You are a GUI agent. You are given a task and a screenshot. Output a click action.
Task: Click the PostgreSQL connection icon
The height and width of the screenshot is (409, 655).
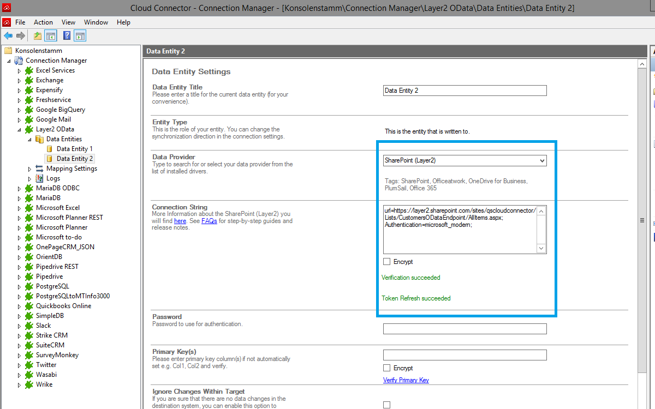[29, 286]
